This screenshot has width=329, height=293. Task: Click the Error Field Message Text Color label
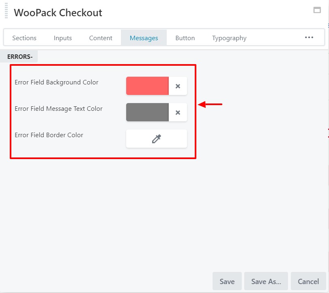[x=58, y=109]
